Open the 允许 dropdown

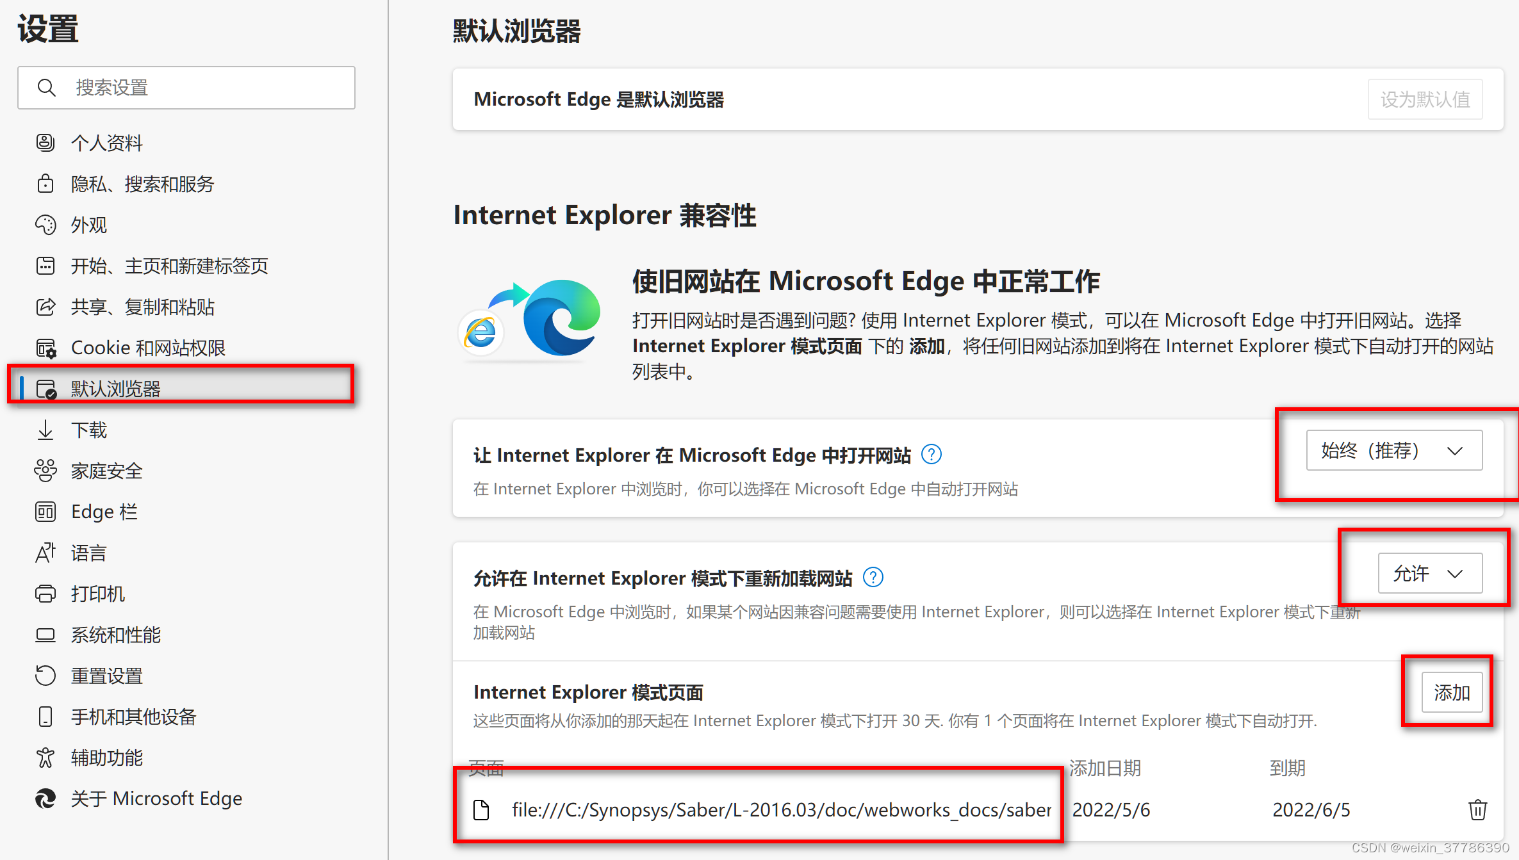[x=1430, y=573]
